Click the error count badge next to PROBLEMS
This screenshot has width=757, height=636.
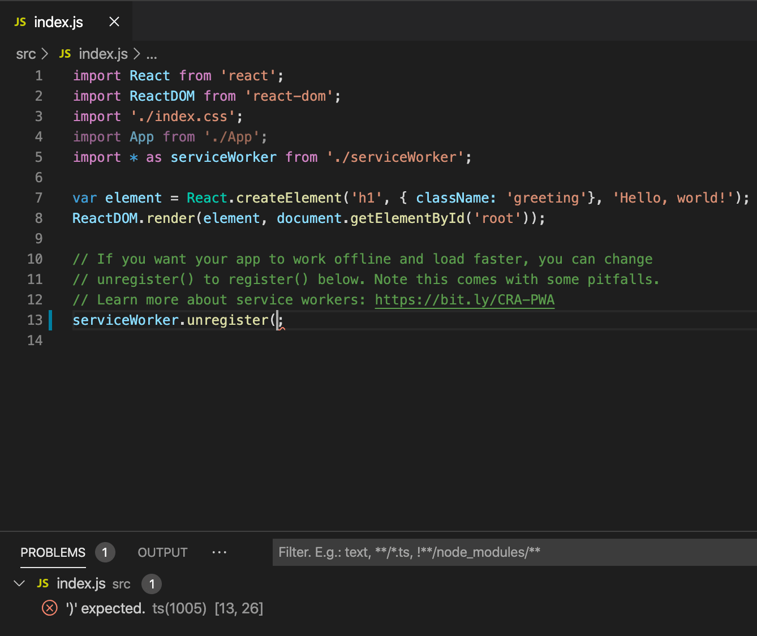[x=105, y=552]
